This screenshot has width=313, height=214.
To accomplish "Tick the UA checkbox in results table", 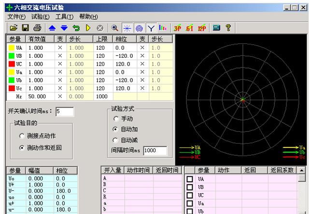I will [x=190, y=179].
